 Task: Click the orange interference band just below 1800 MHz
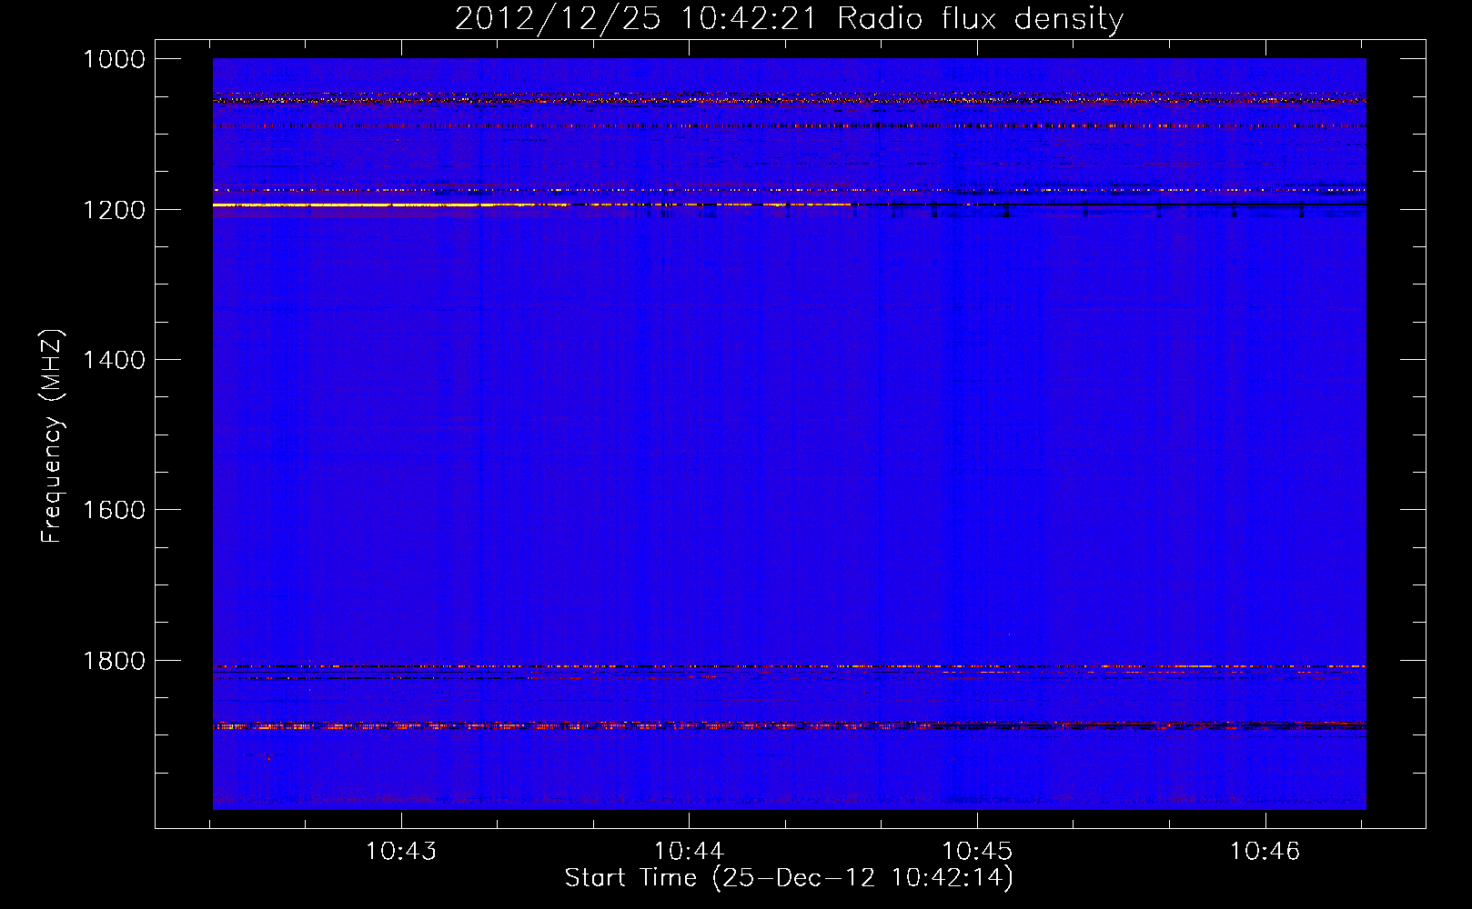789,666
